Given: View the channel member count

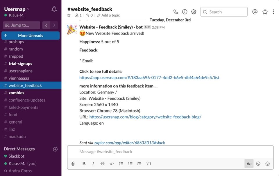Looking at the screenshot, I should (78, 15).
